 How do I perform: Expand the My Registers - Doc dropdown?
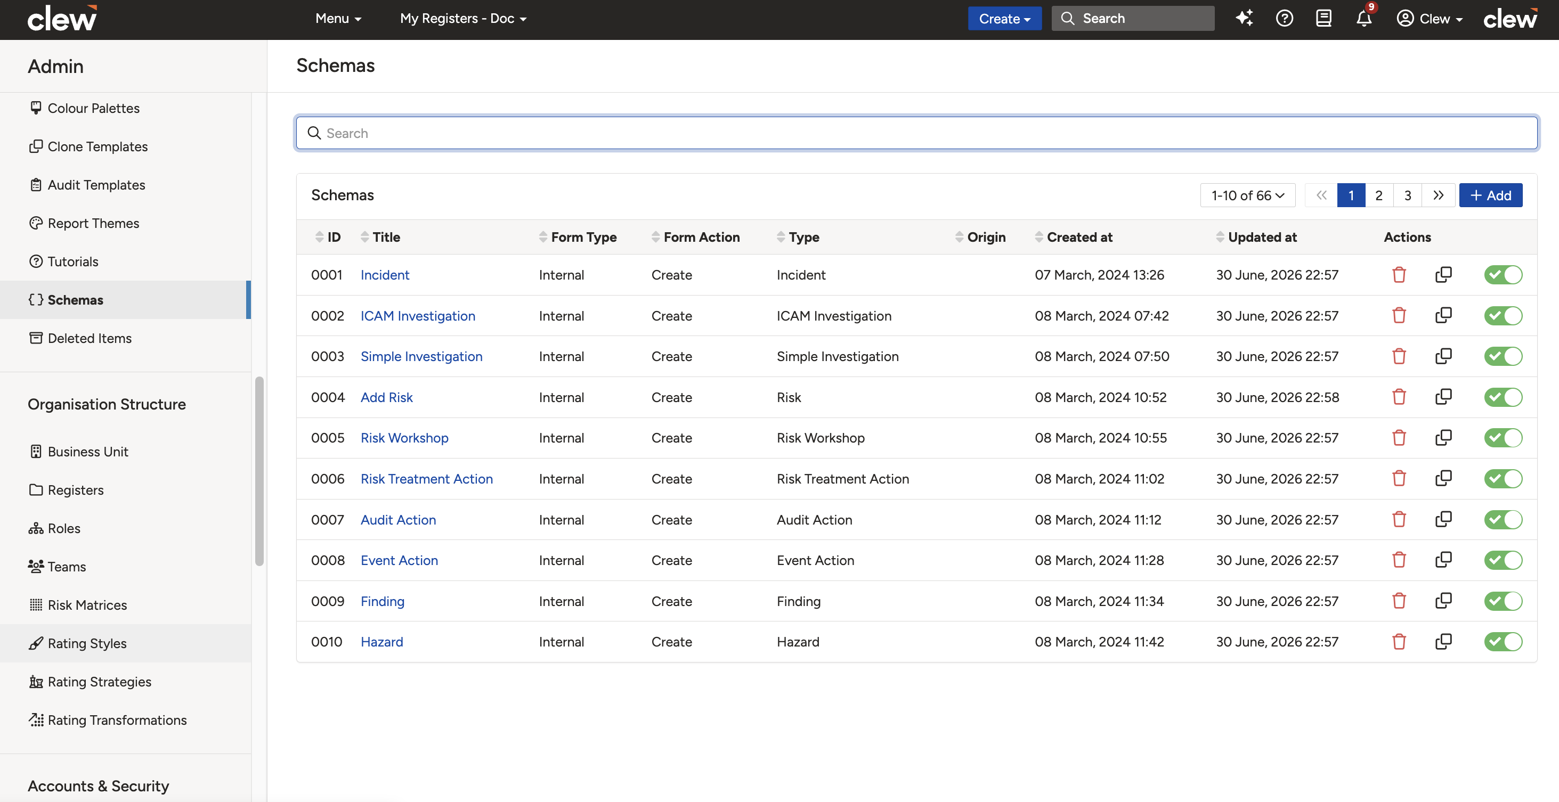click(463, 18)
